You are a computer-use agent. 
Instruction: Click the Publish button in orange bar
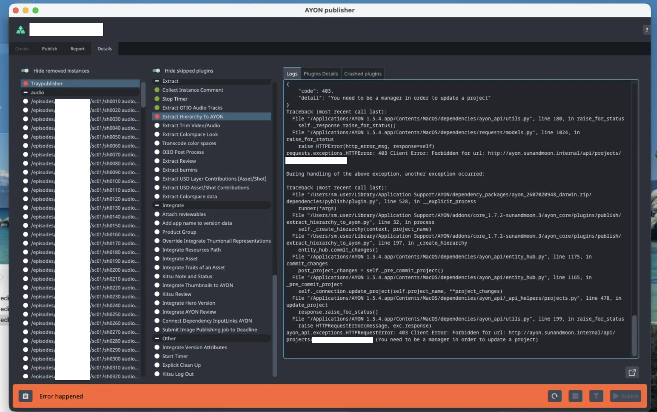click(626, 396)
